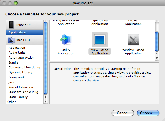Open the Command Line Utility category
Screen dimensions: 165x121
(24, 67)
